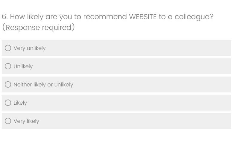Click the "Likely" label text
Viewport: 236px width, 145px height.
[x=20, y=103]
